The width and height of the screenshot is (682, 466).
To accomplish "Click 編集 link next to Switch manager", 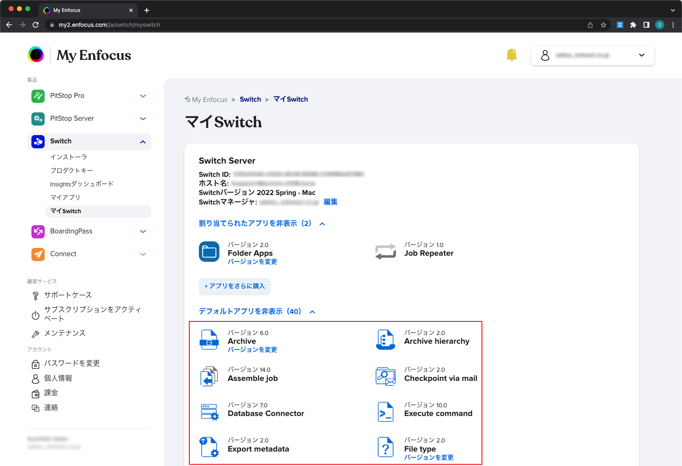I will pyautogui.click(x=330, y=202).
